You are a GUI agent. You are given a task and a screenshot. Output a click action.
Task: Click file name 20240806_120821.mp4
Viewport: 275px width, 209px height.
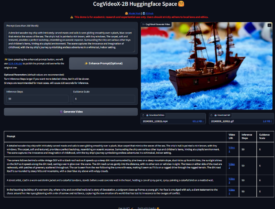coord(155,121)
